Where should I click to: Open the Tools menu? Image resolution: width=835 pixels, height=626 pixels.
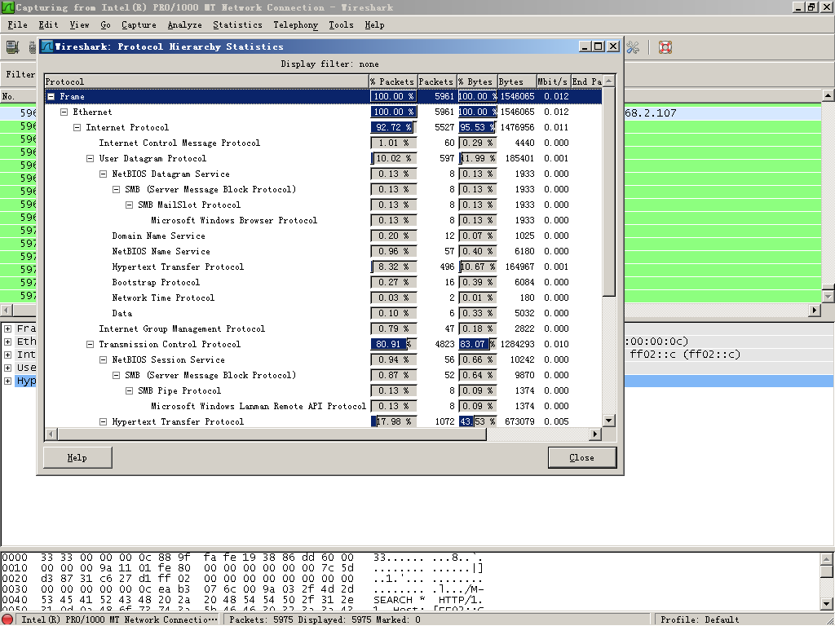coord(341,25)
